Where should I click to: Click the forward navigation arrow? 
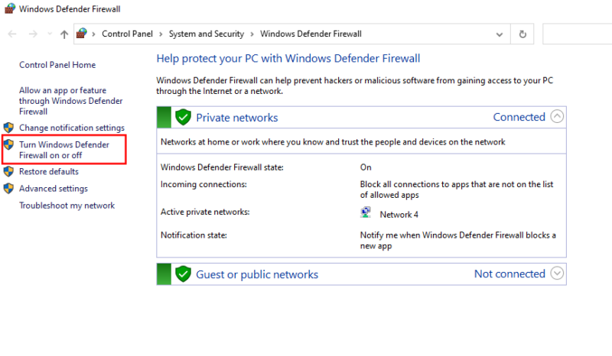point(32,34)
